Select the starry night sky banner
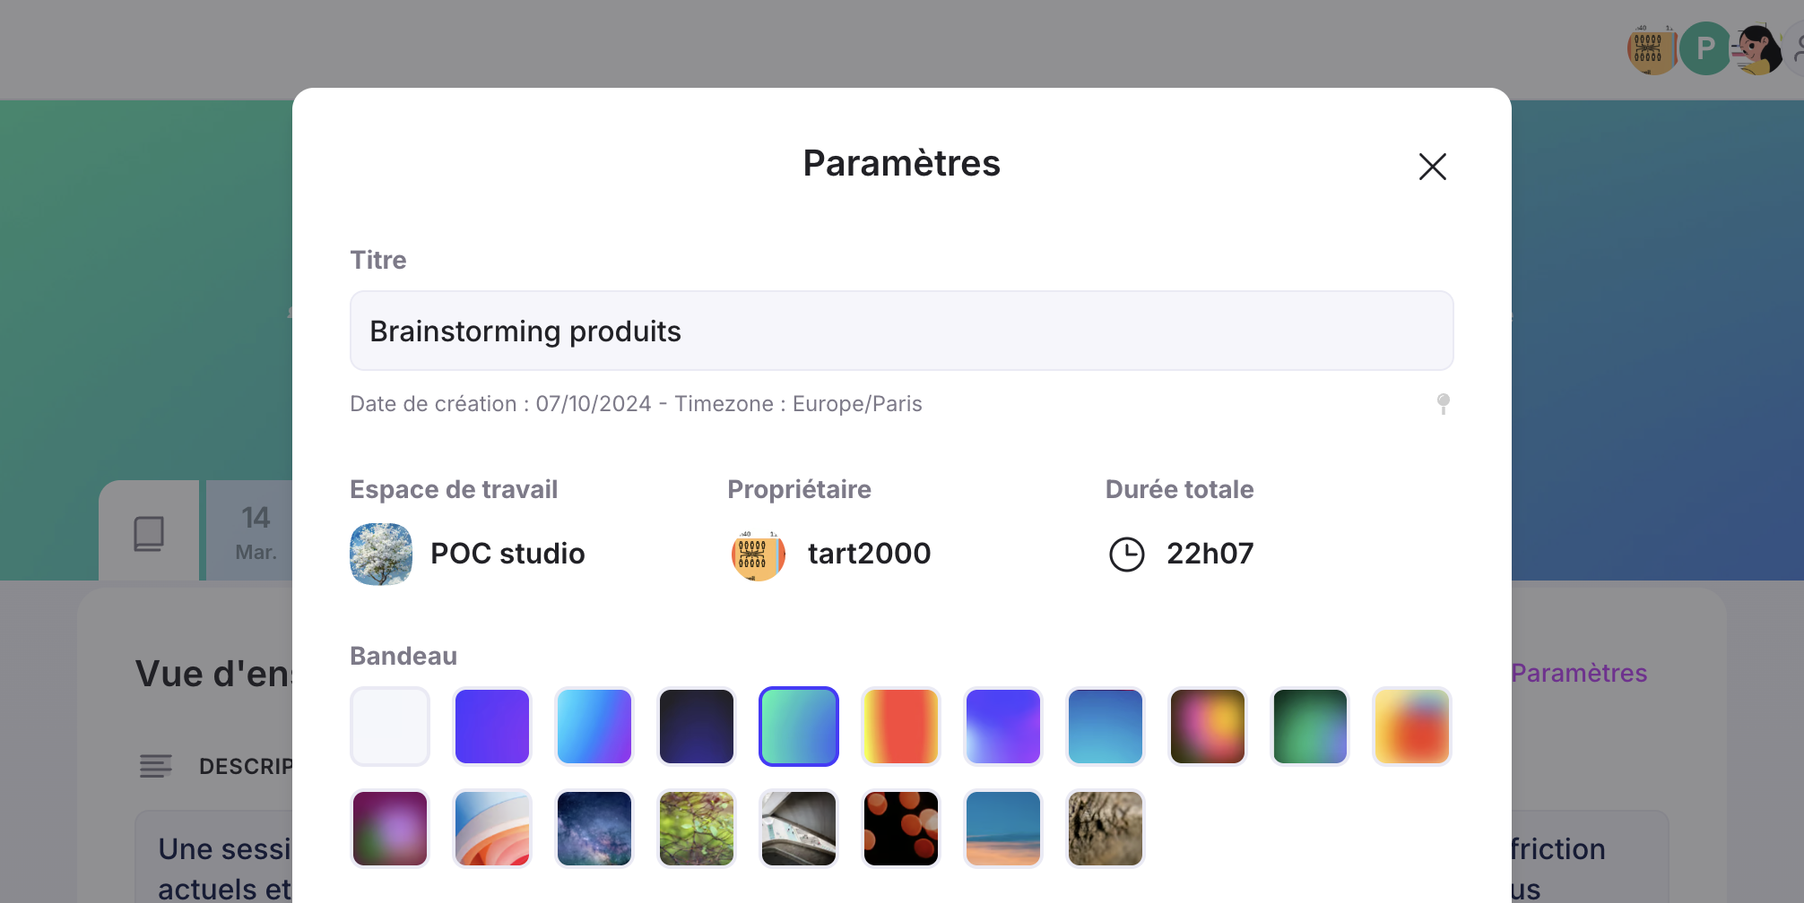Screen dimensions: 1804x903 [594, 829]
